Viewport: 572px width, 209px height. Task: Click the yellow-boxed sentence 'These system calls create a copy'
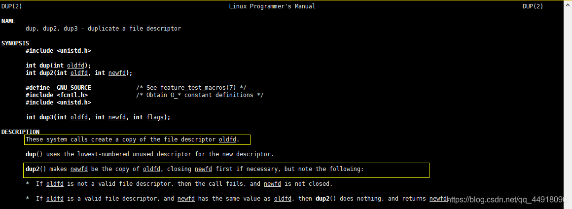[x=137, y=139]
